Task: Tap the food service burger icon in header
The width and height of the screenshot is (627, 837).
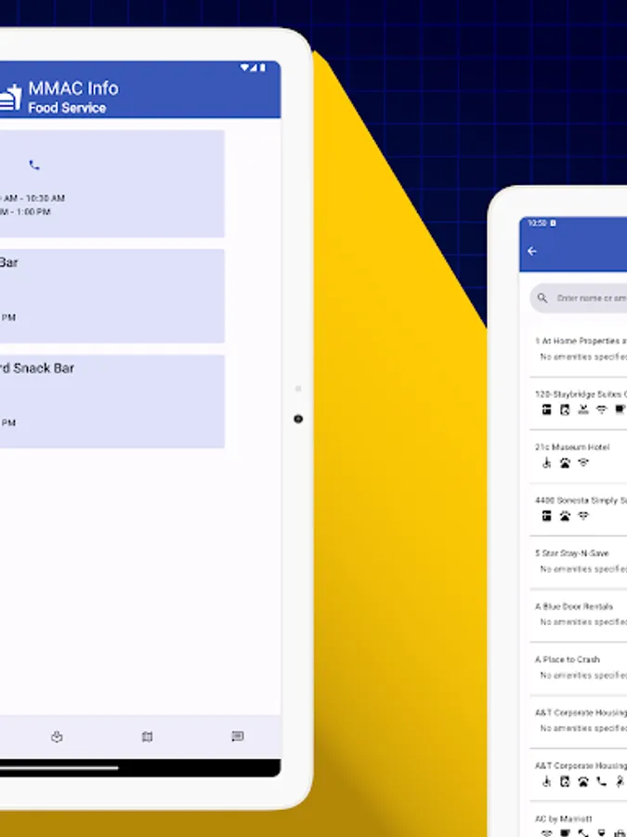Action: click(10, 97)
